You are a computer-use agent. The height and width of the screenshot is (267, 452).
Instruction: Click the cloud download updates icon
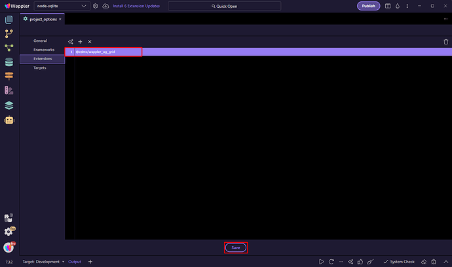(x=105, y=6)
